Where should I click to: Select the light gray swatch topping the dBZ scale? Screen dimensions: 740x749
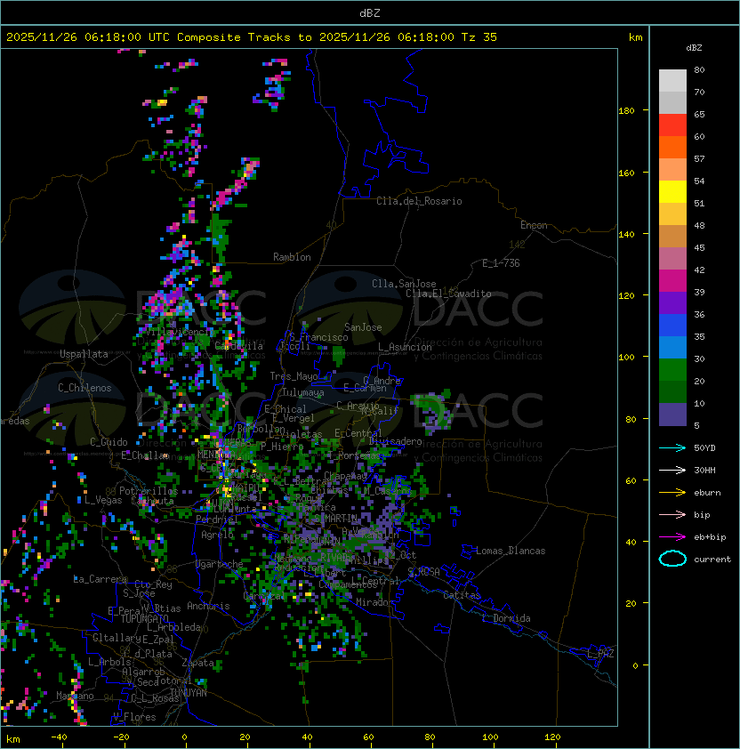coord(672,80)
